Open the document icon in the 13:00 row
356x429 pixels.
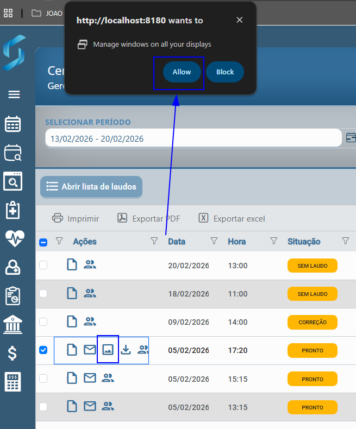[x=72, y=265]
